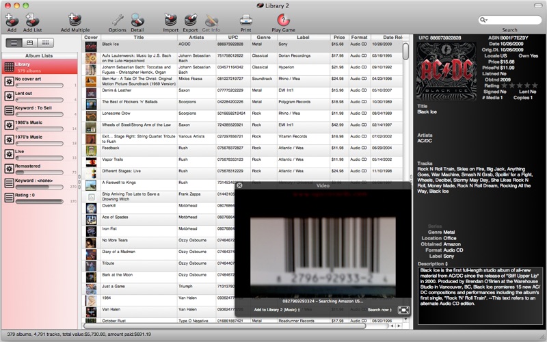Sort by the Format column header
Image resolution: width=547 pixels, height=342 pixels.
click(x=360, y=38)
